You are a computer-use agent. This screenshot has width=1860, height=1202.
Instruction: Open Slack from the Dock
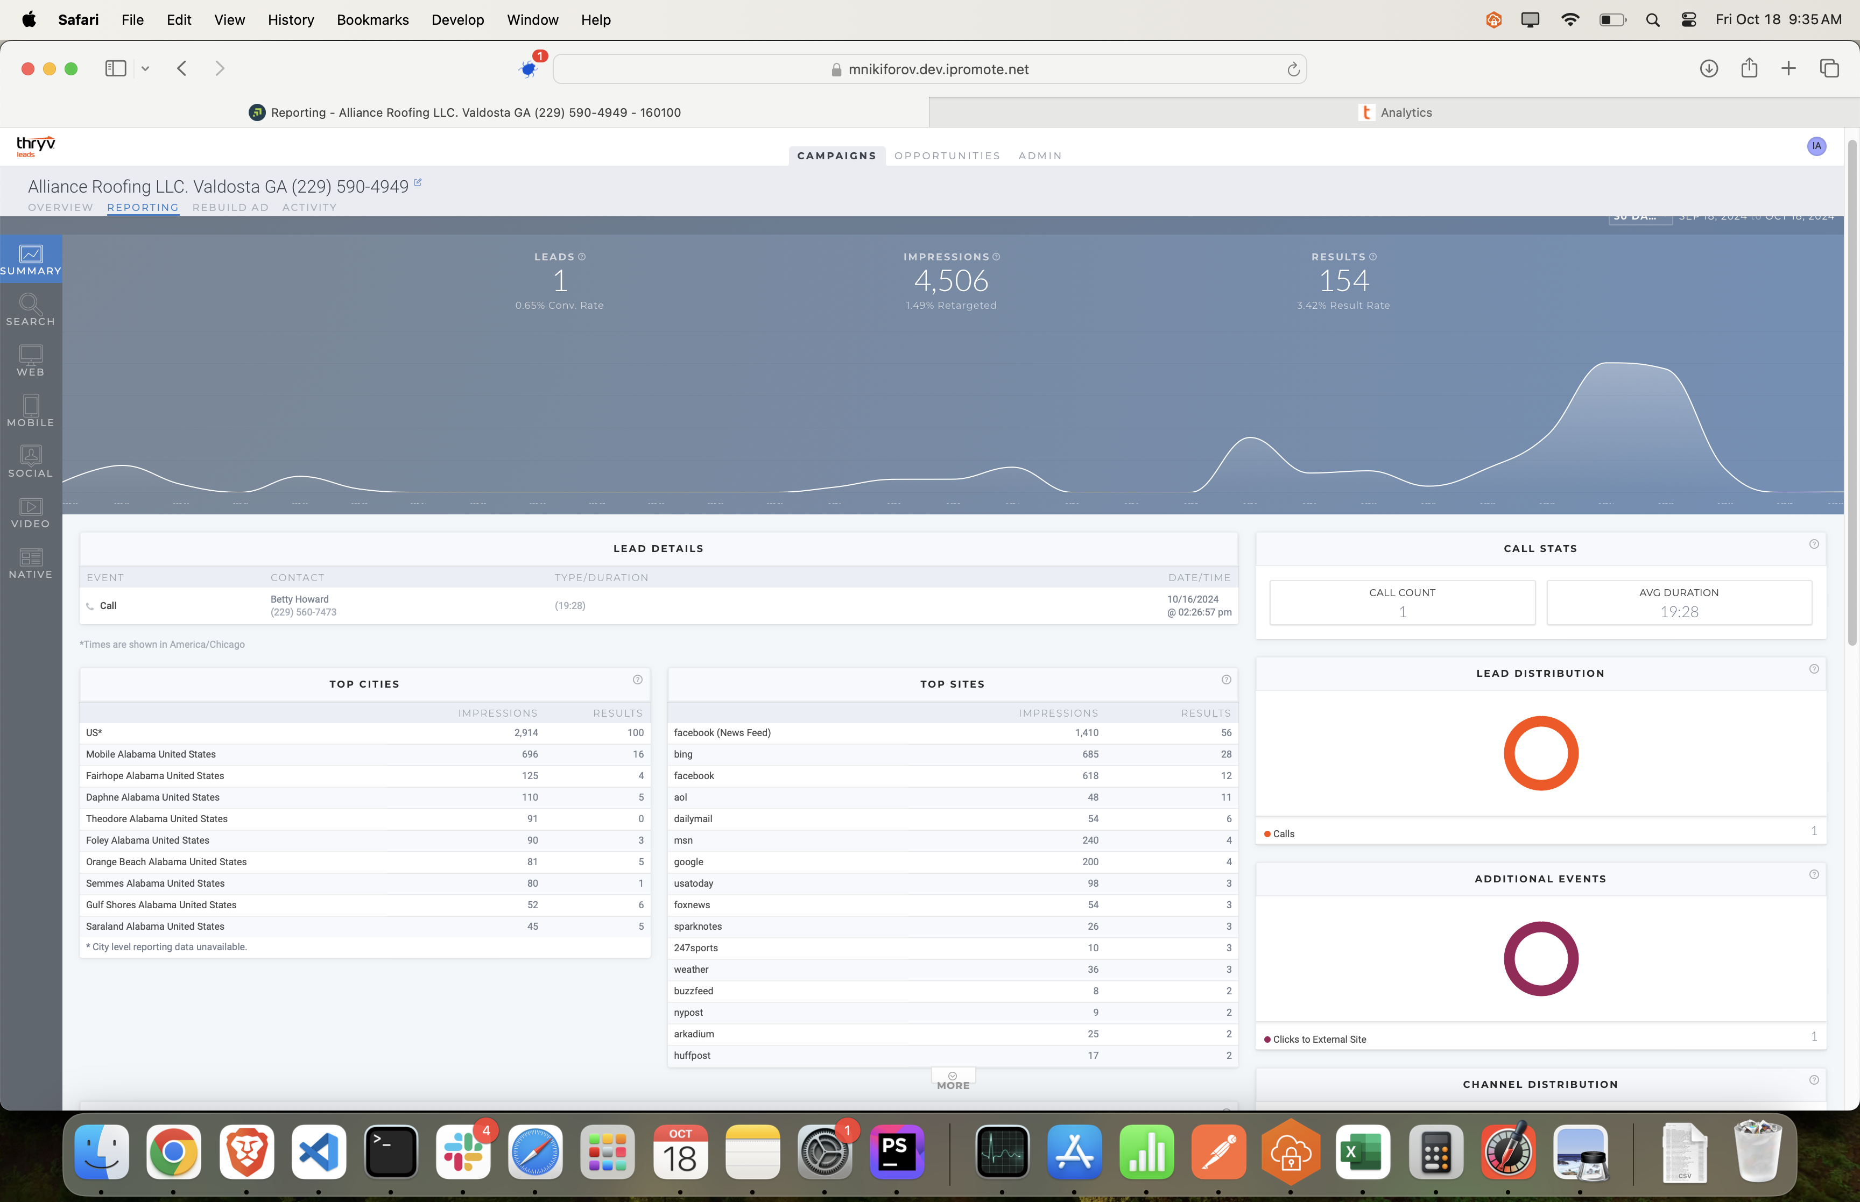(463, 1152)
